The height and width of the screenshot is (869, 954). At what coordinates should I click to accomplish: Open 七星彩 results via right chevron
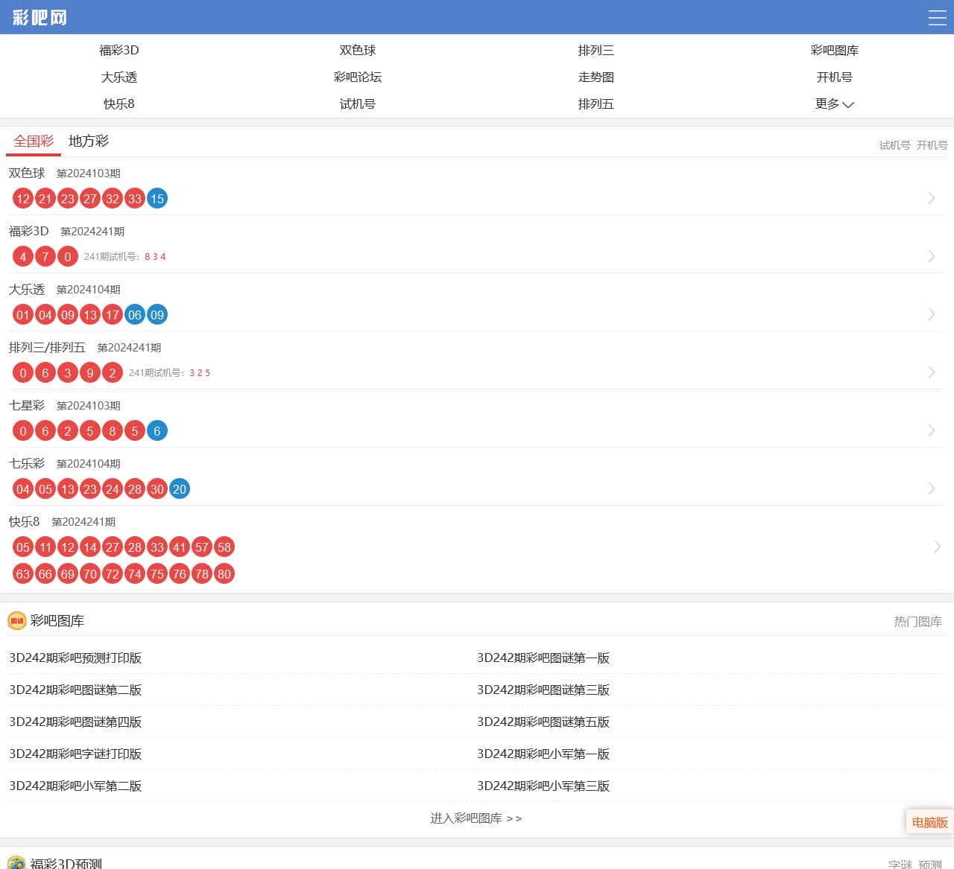932,430
